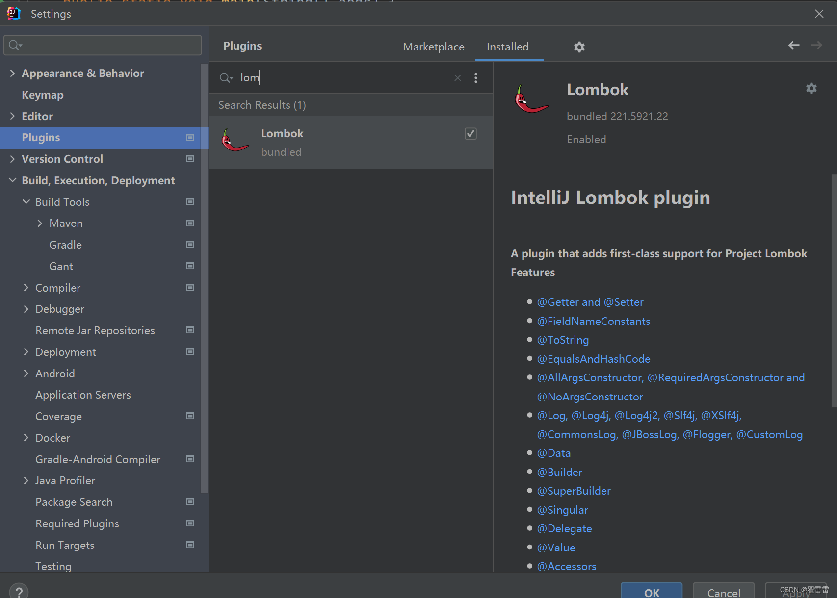Open the Testing settings page
Screen dimensions: 837x598
tap(53, 566)
